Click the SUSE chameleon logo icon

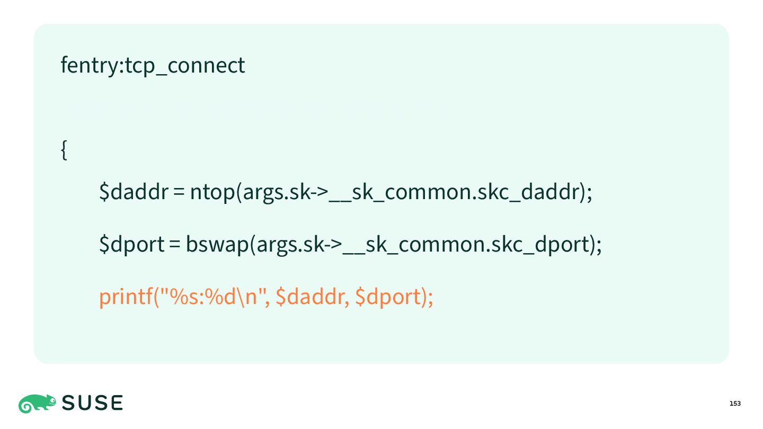pyautogui.click(x=37, y=404)
